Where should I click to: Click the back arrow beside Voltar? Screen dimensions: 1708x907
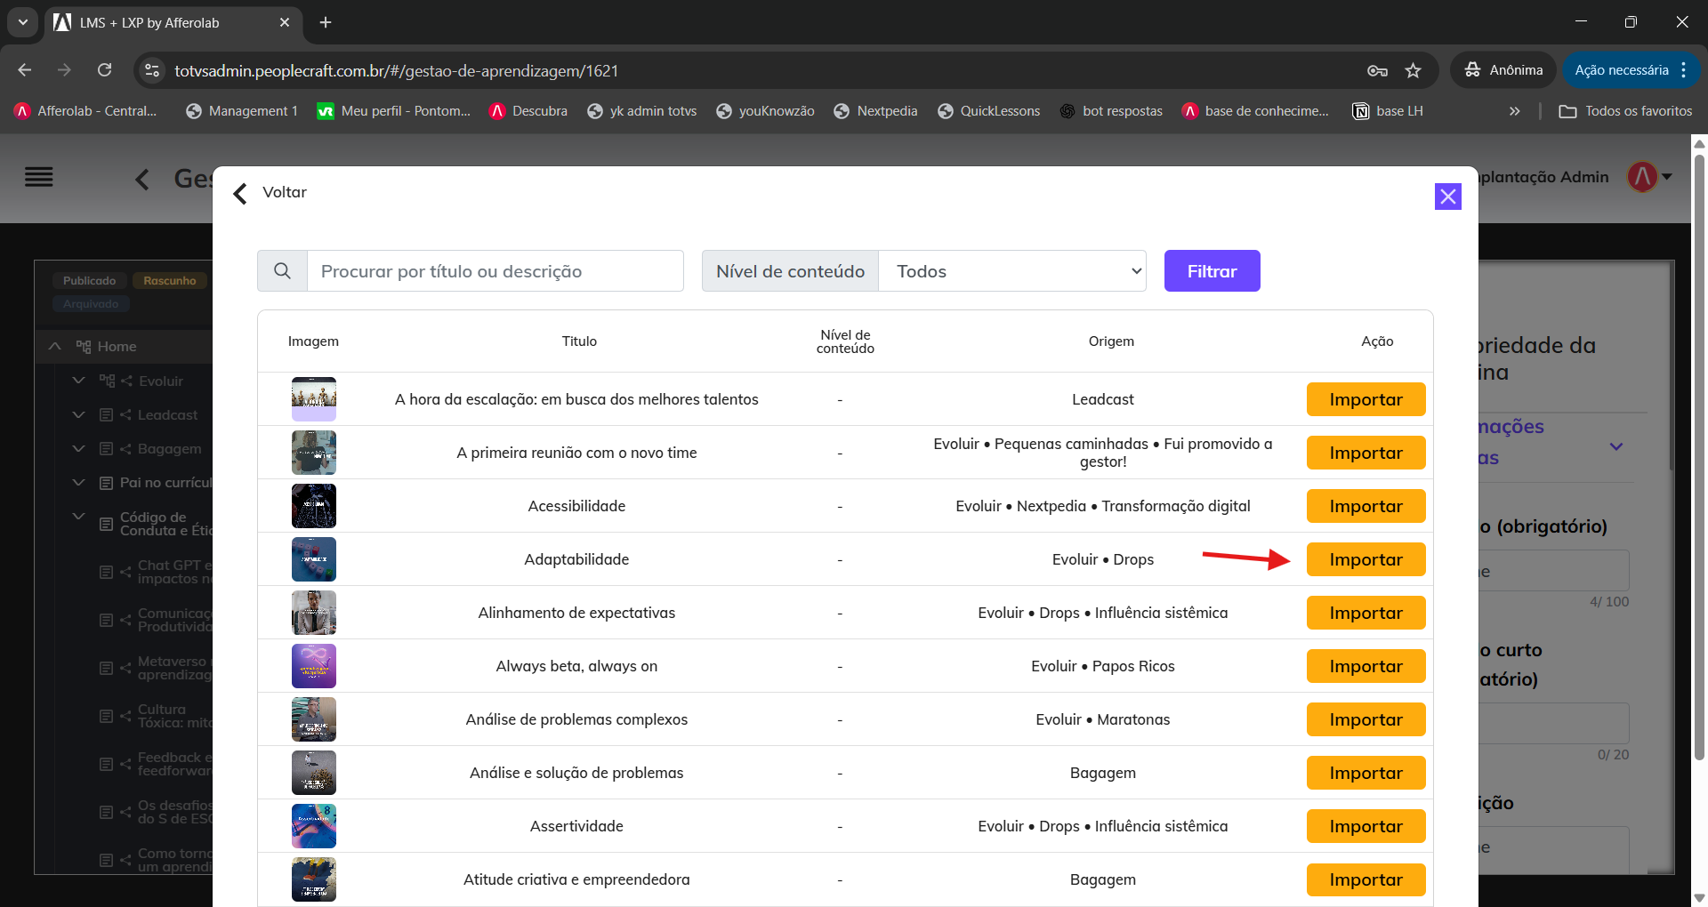[238, 193]
